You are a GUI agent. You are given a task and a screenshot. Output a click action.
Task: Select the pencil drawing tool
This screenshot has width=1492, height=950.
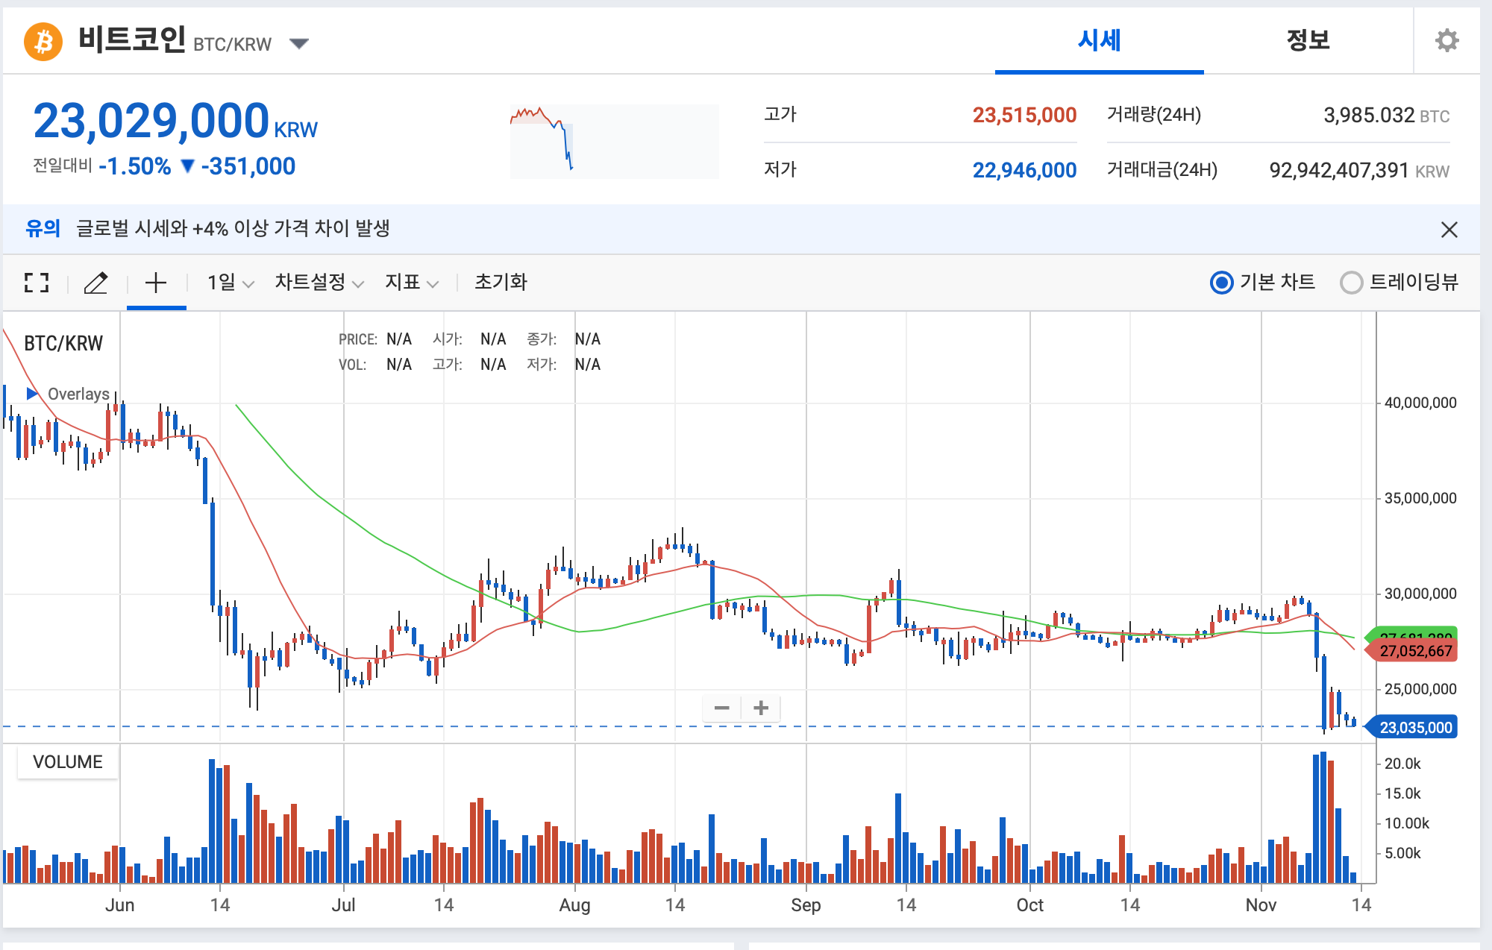click(95, 283)
